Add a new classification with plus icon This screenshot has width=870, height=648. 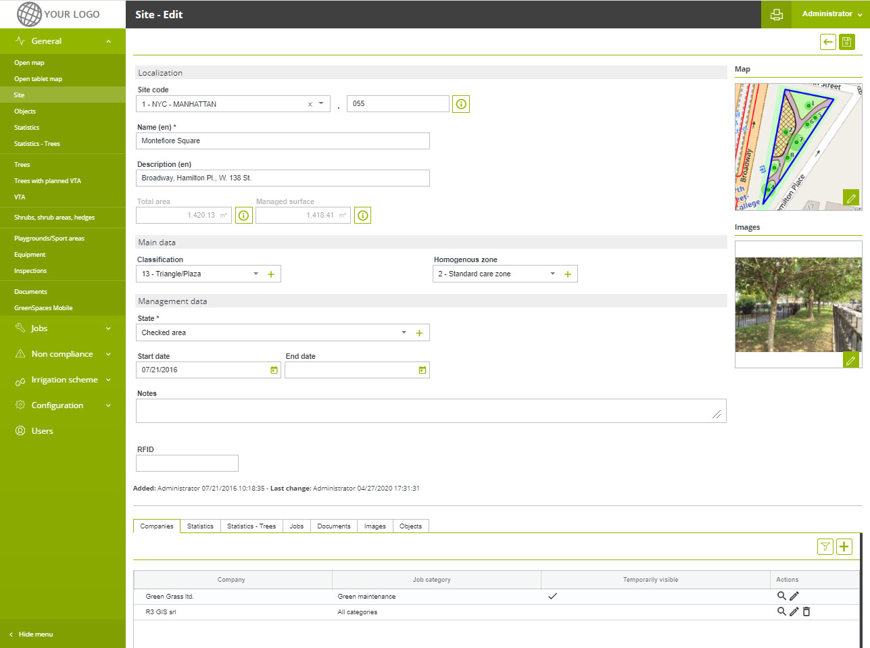pyautogui.click(x=271, y=274)
